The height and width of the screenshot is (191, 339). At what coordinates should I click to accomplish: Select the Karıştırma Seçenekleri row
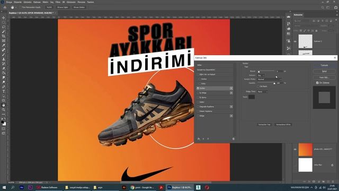pyautogui.click(x=215, y=70)
